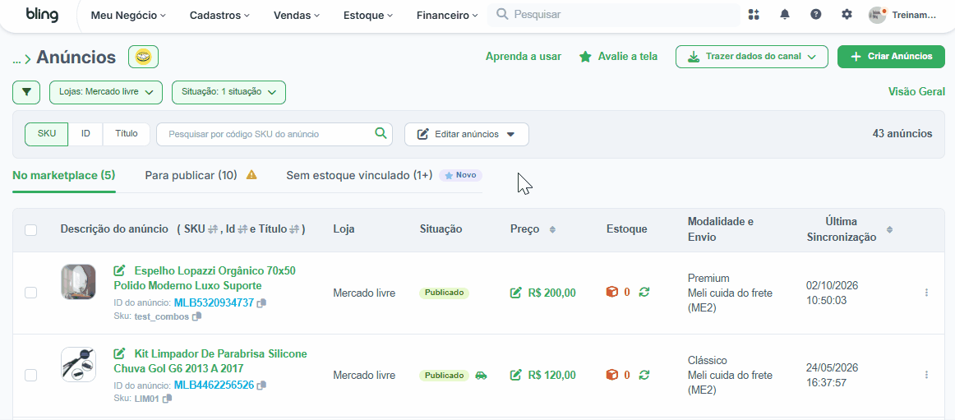Click the Bling logo
The image size is (955, 420).
(x=42, y=16)
